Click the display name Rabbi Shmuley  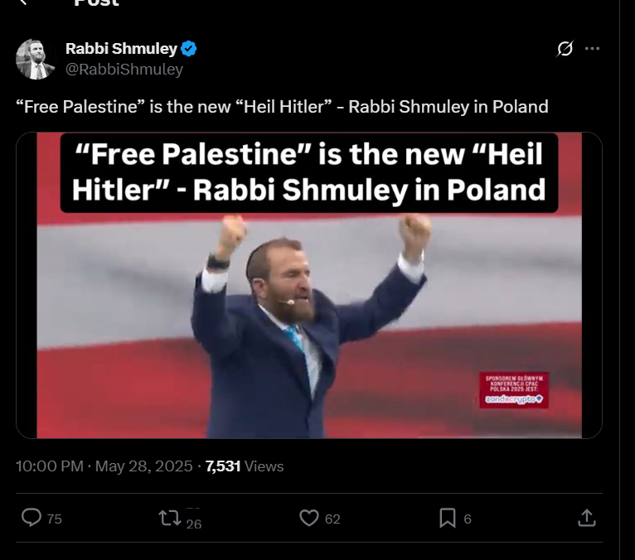121,49
